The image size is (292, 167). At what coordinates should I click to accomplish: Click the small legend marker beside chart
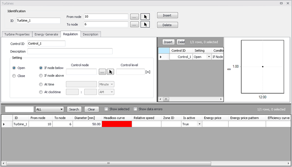coord(229,69)
